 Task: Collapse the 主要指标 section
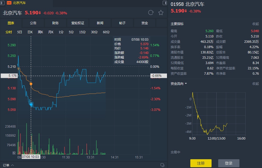(x=255, y=24)
